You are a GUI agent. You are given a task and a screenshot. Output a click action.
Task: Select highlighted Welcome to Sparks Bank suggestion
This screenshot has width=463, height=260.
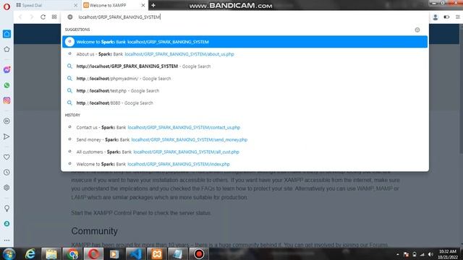245,42
